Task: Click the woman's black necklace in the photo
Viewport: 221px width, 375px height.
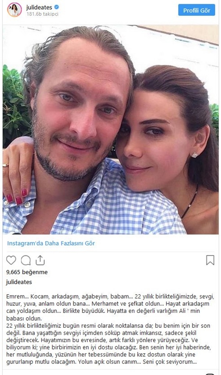Action: tap(190, 203)
